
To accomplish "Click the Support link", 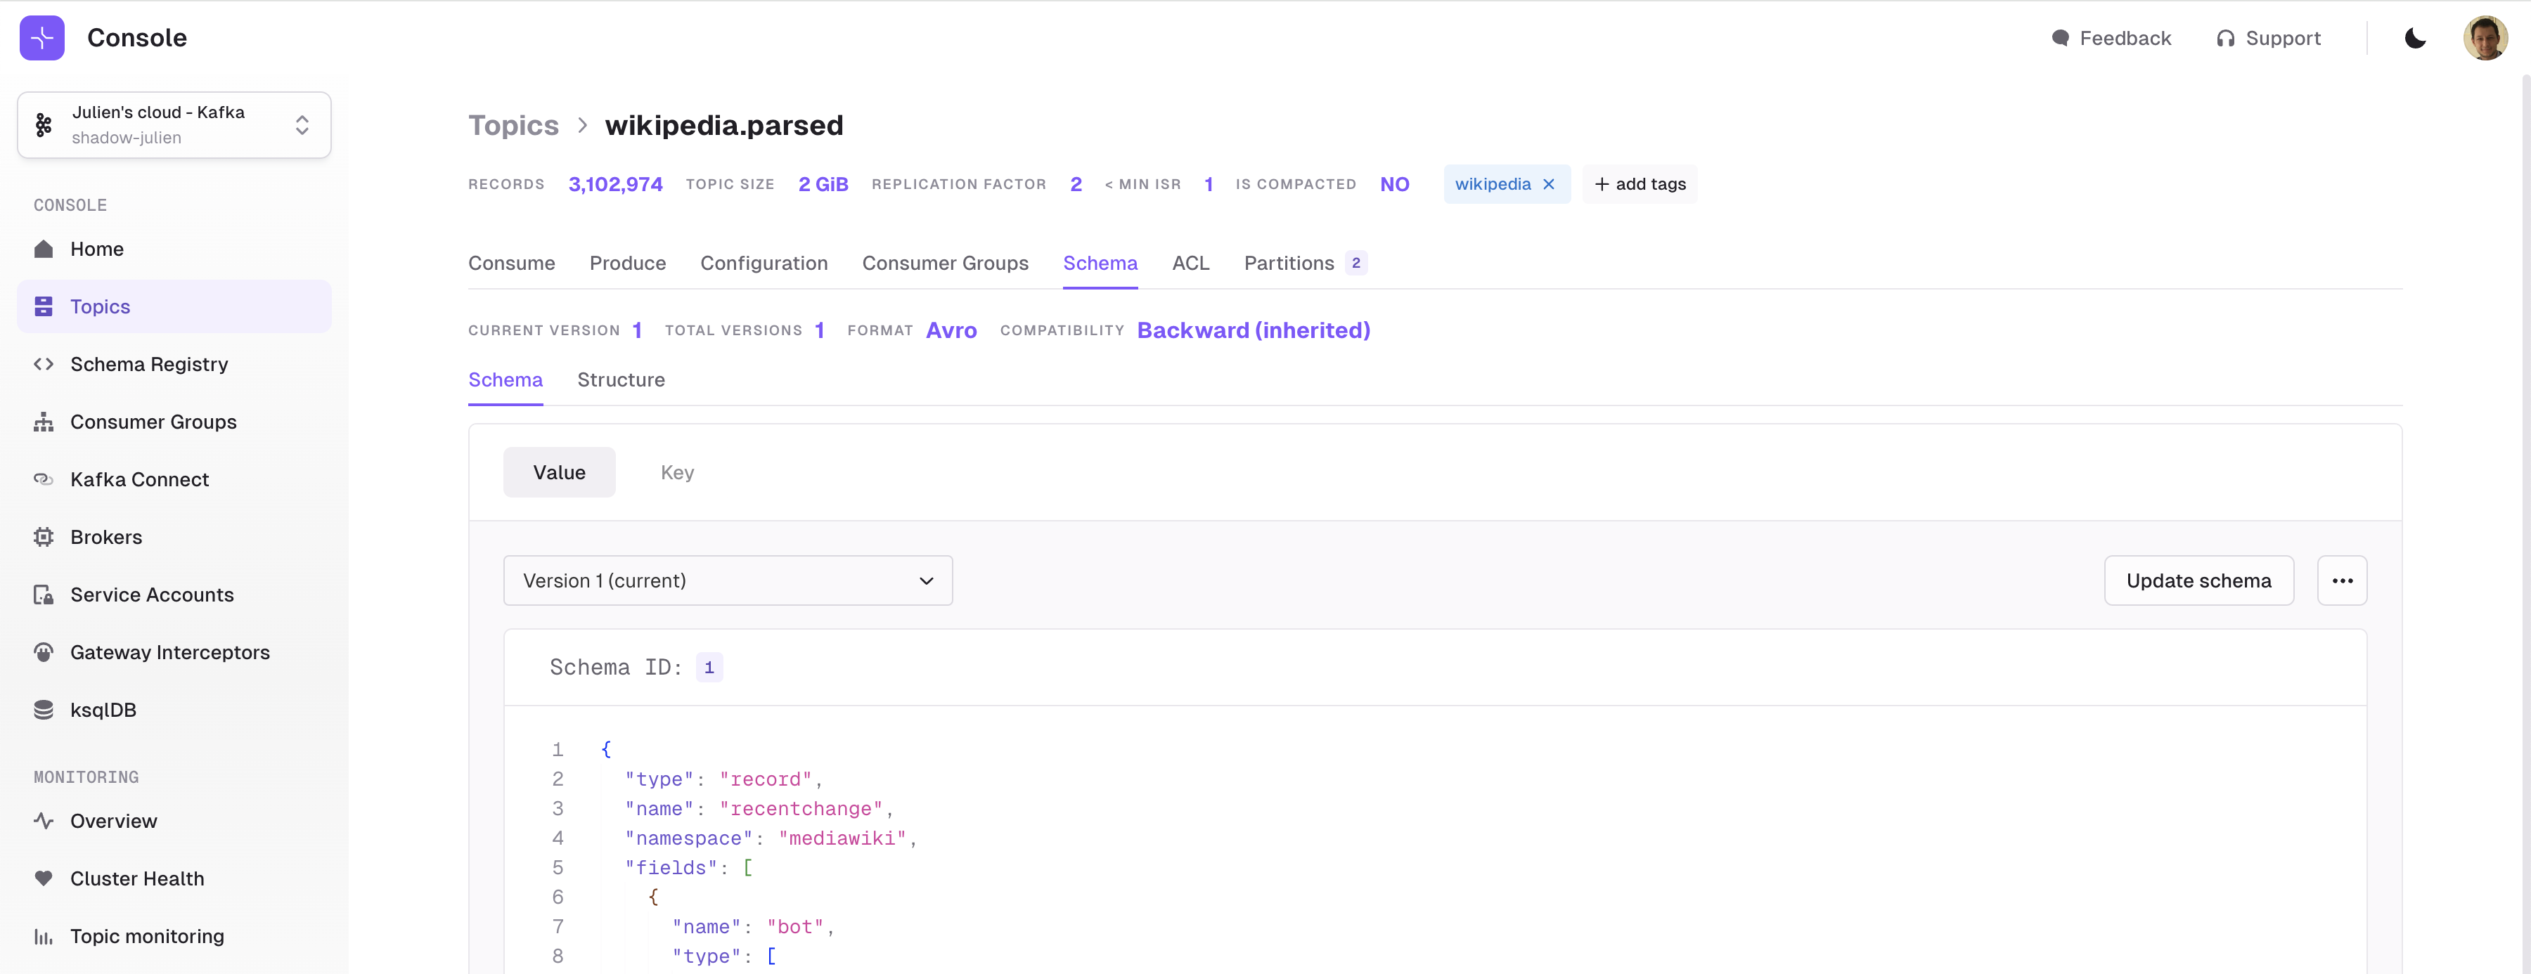I will point(2267,38).
